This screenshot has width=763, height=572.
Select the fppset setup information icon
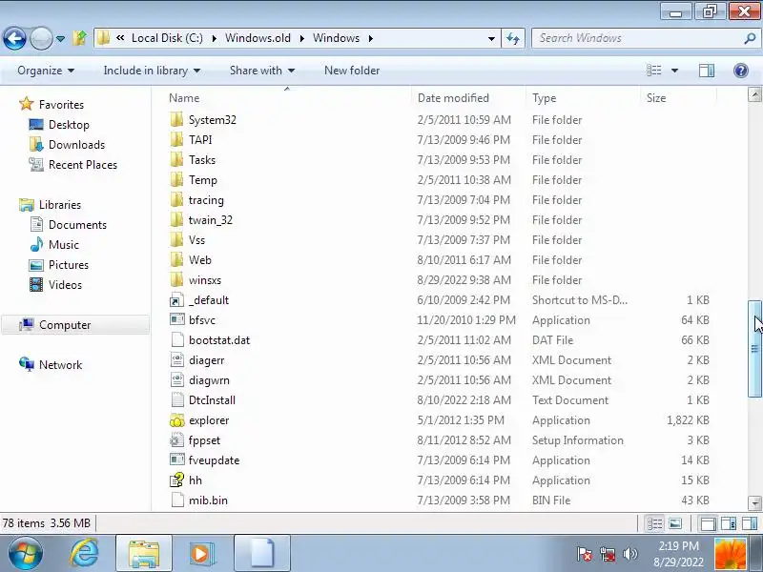point(176,440)
